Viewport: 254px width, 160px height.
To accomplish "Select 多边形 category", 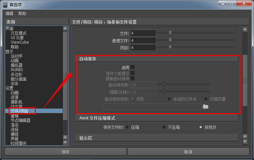I will click(x=16, y=74).
